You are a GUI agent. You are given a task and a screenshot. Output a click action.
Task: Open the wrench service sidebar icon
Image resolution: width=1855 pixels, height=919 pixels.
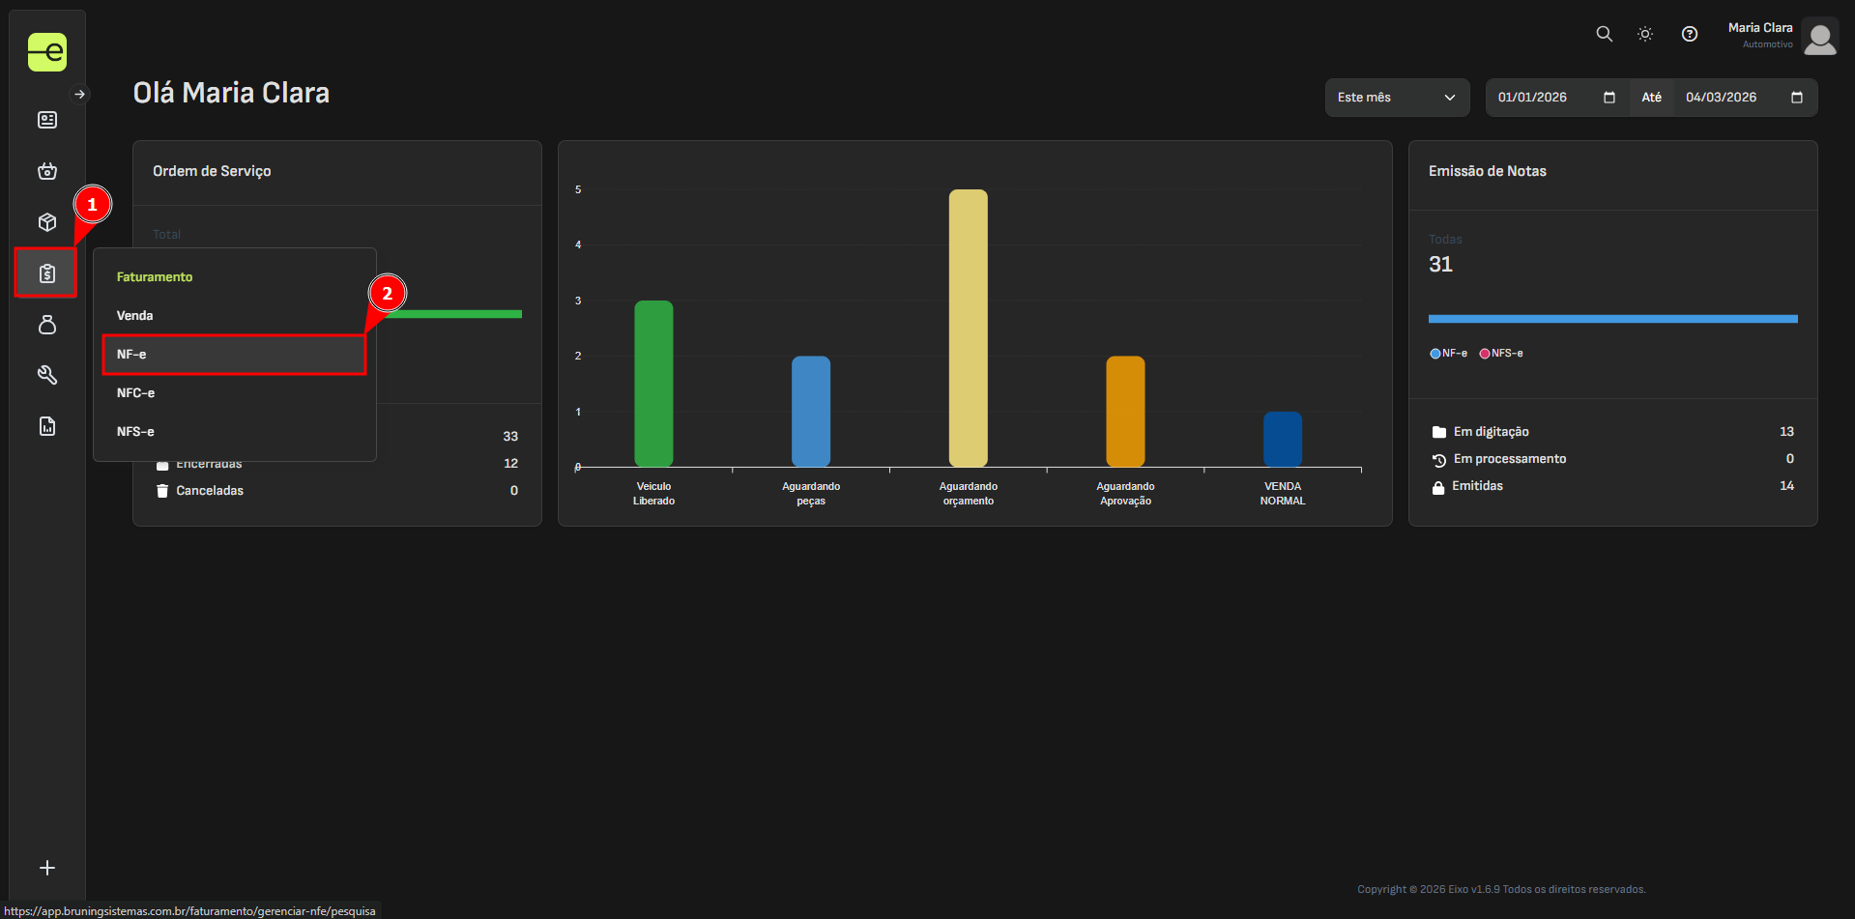46,375
